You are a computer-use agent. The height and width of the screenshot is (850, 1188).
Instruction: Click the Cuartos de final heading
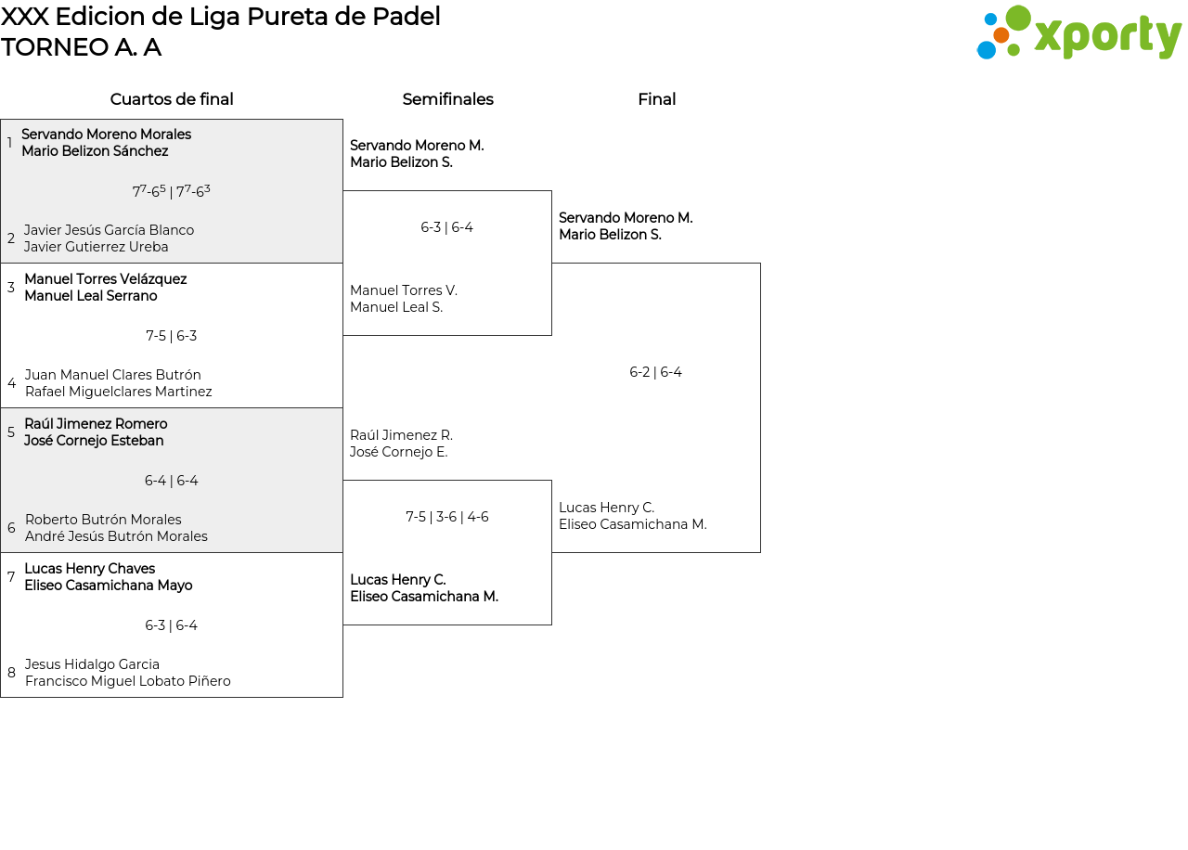(x=172, y=99)
